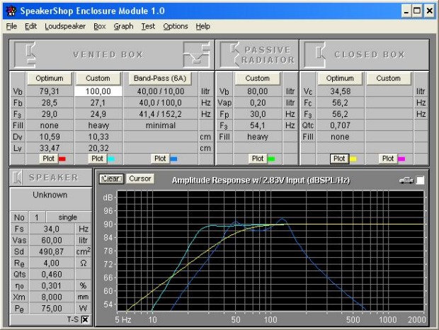
Task: Click the vented box speaker icon
Action: 25,55
